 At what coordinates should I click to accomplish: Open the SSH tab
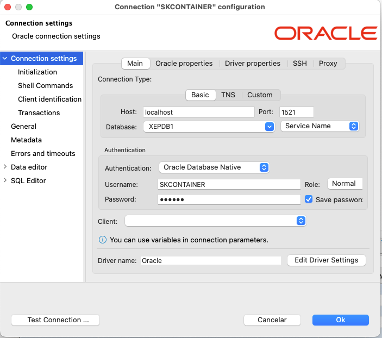click(x=300, y=64)
